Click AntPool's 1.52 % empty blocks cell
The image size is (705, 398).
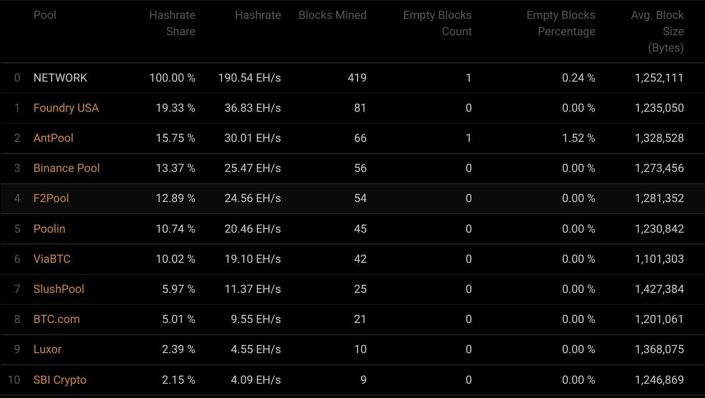[x=578, y=138]
